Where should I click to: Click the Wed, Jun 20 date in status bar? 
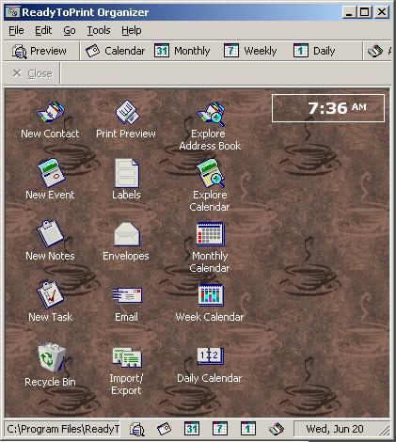click(x=335, y=429)
